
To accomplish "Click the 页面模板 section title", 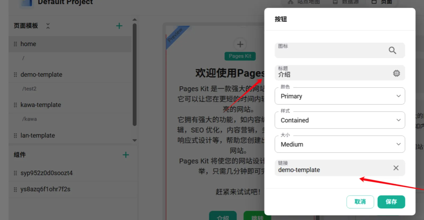I will click(26, 26).
